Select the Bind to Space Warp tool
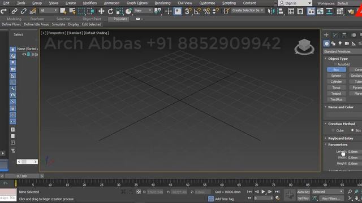This screenshot has height=203, width=362. tap(33, 11)
